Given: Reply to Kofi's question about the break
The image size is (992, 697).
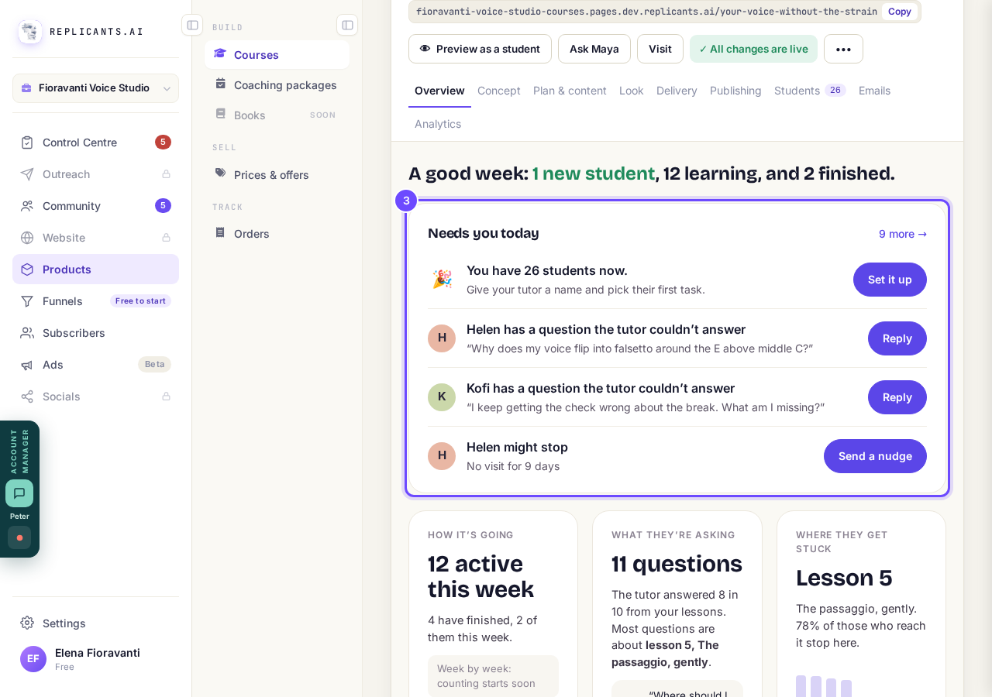Looking at the screenshot, I should [897, 397].
